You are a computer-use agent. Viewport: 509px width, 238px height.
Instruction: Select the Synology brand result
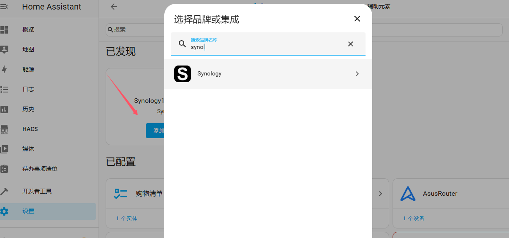[268, 74]
